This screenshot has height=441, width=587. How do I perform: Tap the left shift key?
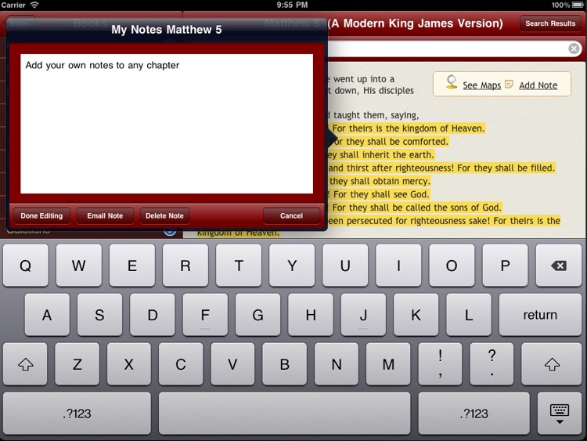point(25,364)
